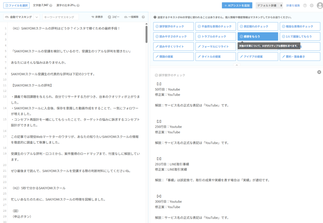Click the (図) line in editor
Image resolution: width=323 pixels, height=223 pixels.
point(15,211)
